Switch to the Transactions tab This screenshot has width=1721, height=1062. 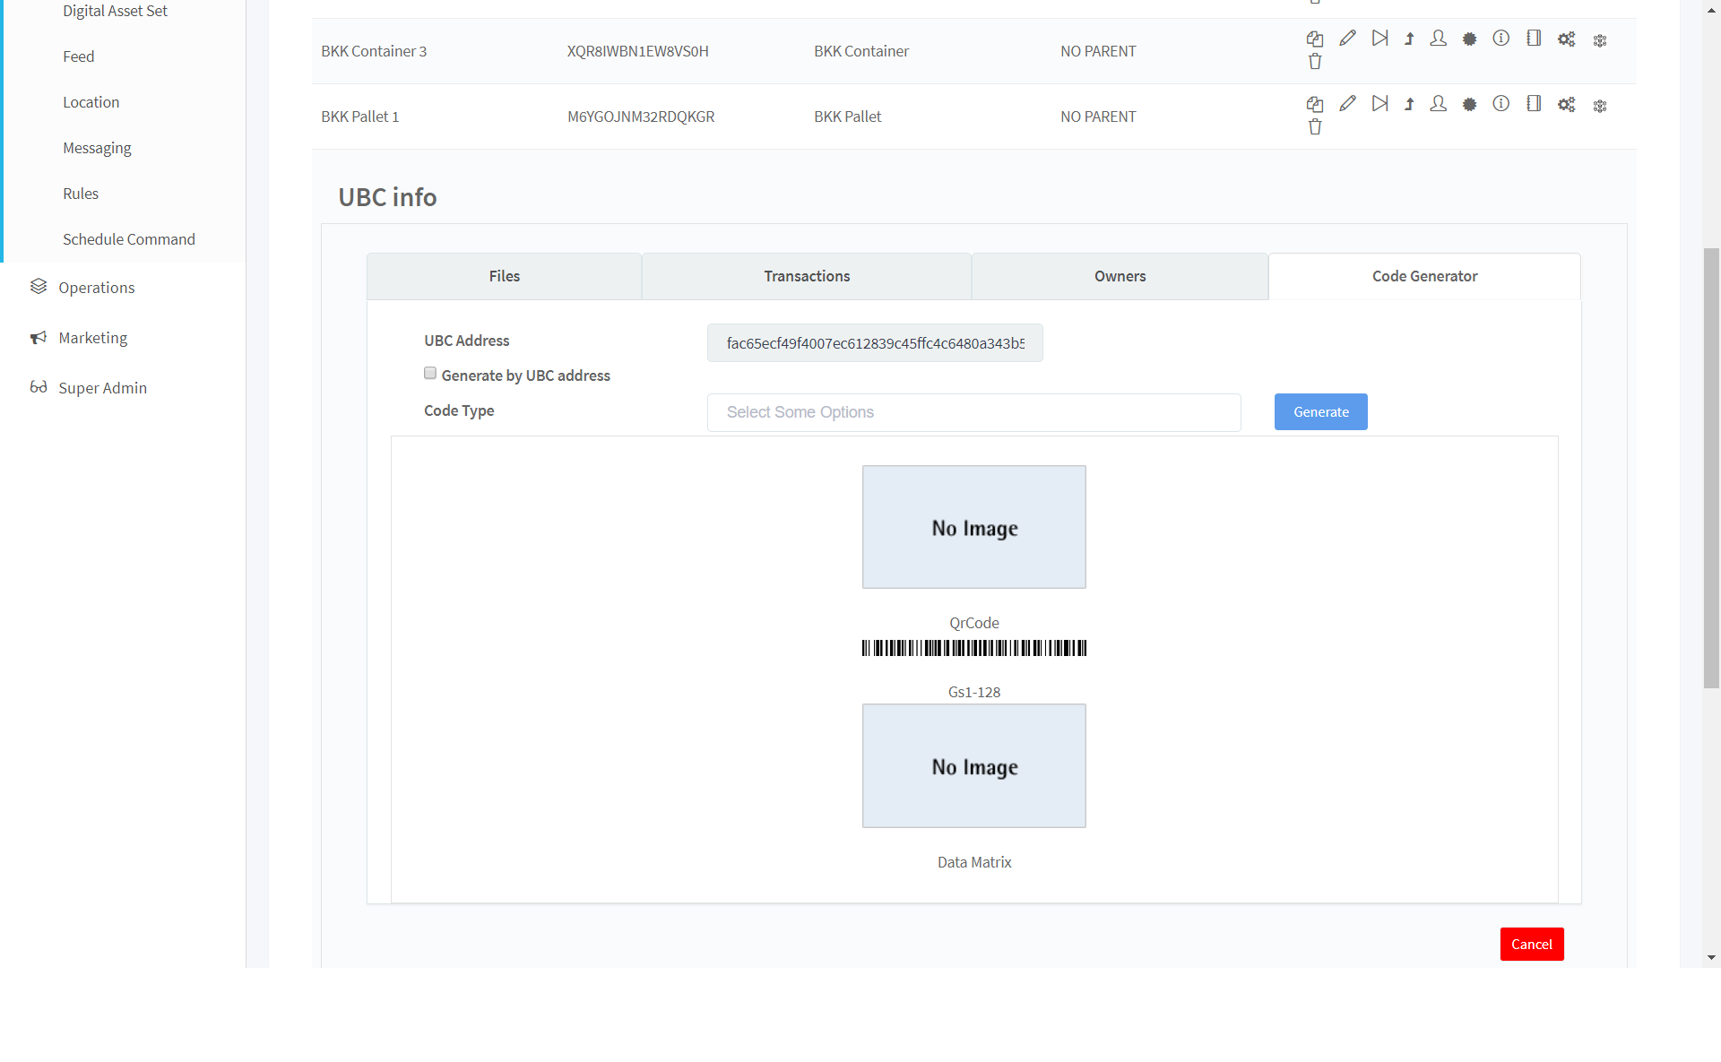(807, 276)
